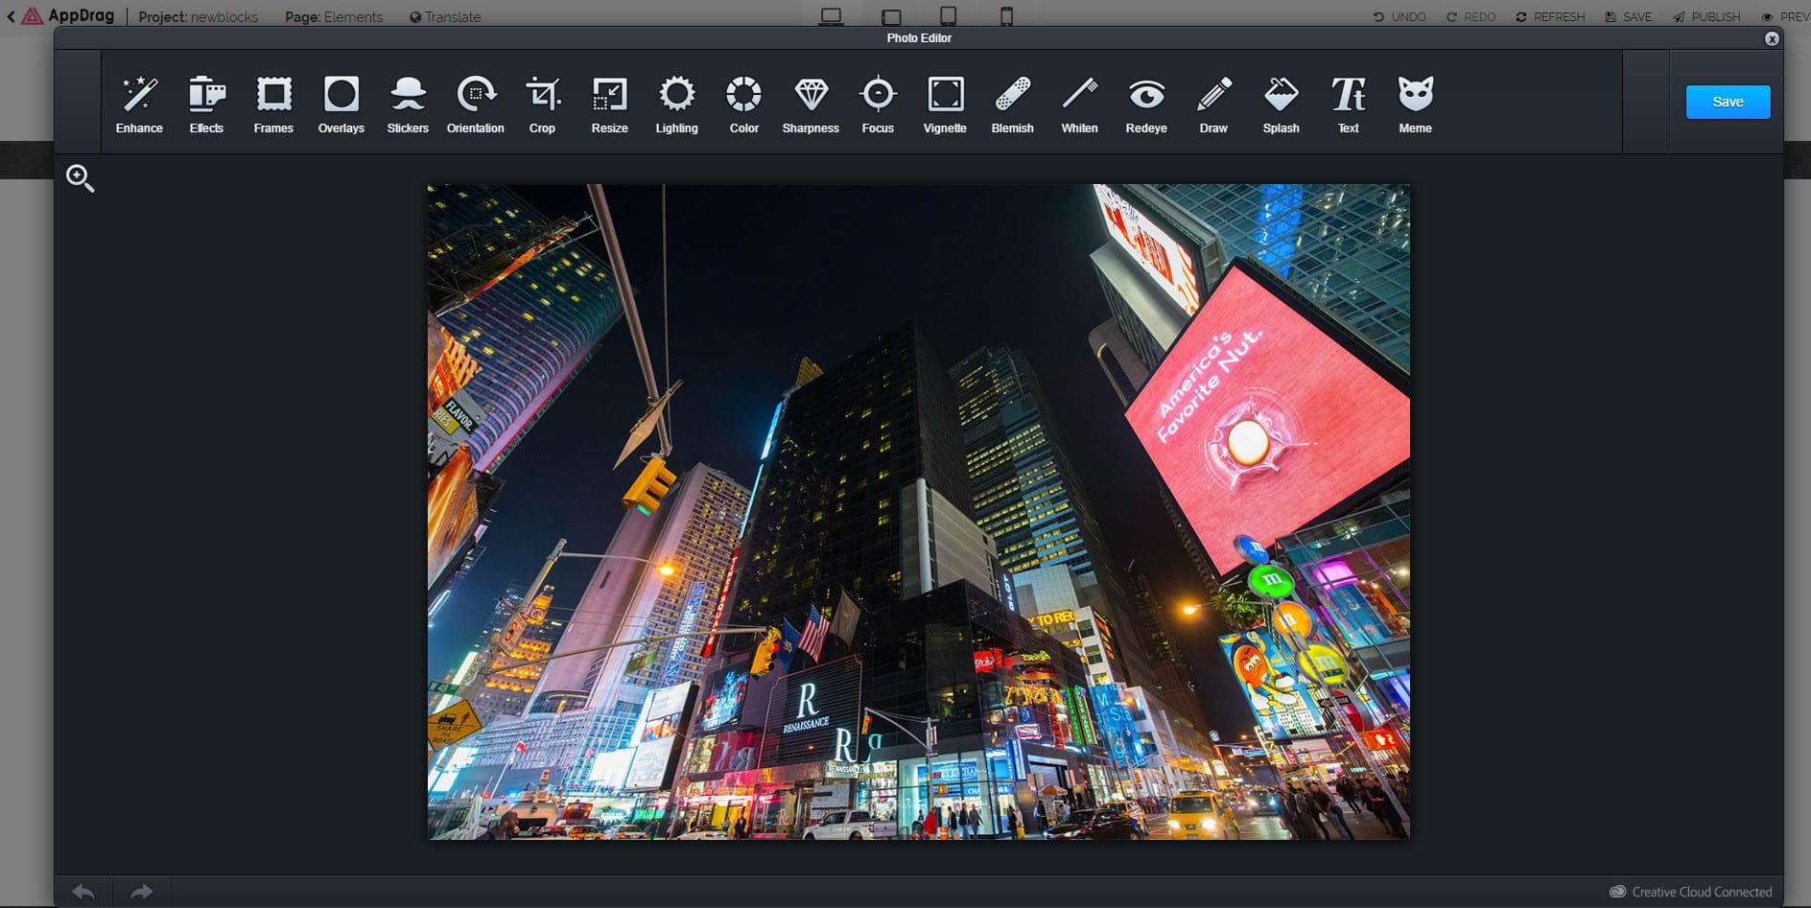Activate the zoom magnifier tool

tap(81, 178)
